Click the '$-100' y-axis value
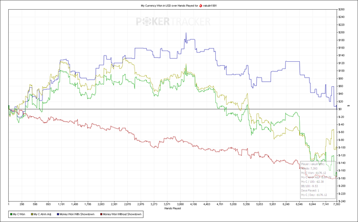Image resolution: width=358 pixels, height=222 pixels. click(342, 147)
